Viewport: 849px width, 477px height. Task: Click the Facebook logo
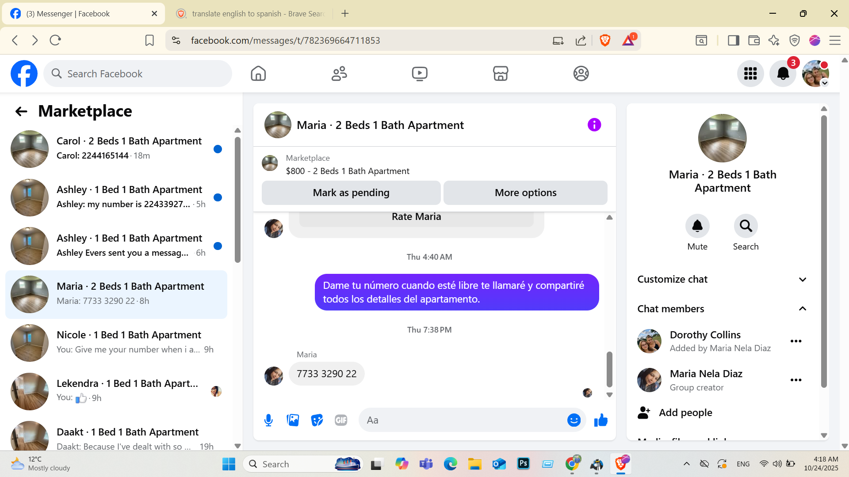pyautogui.click(x=24, y=73)
